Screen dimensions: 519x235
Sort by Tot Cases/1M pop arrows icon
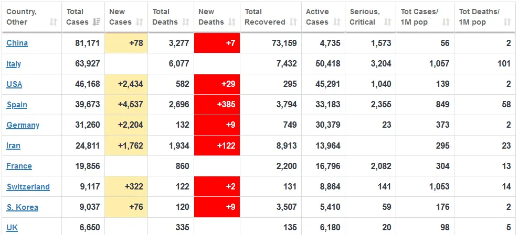[x=446, y=22]
